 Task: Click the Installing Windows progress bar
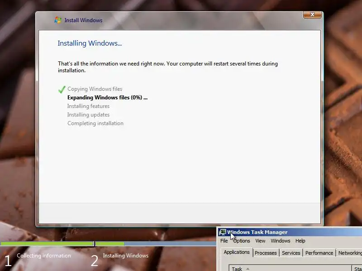(x=156, y=243)
